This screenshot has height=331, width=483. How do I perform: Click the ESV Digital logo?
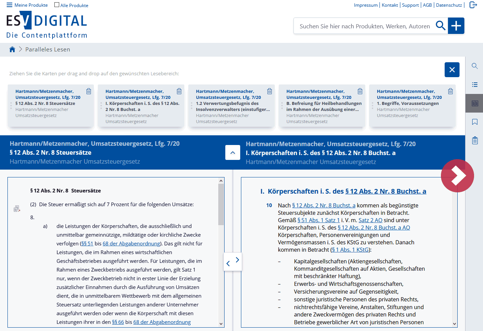tap(47, 25)
